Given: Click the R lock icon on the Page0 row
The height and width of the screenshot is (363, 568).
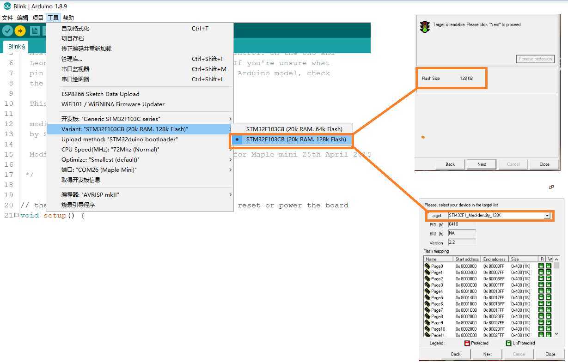Looking at the screenshot, I should [542, 266].
